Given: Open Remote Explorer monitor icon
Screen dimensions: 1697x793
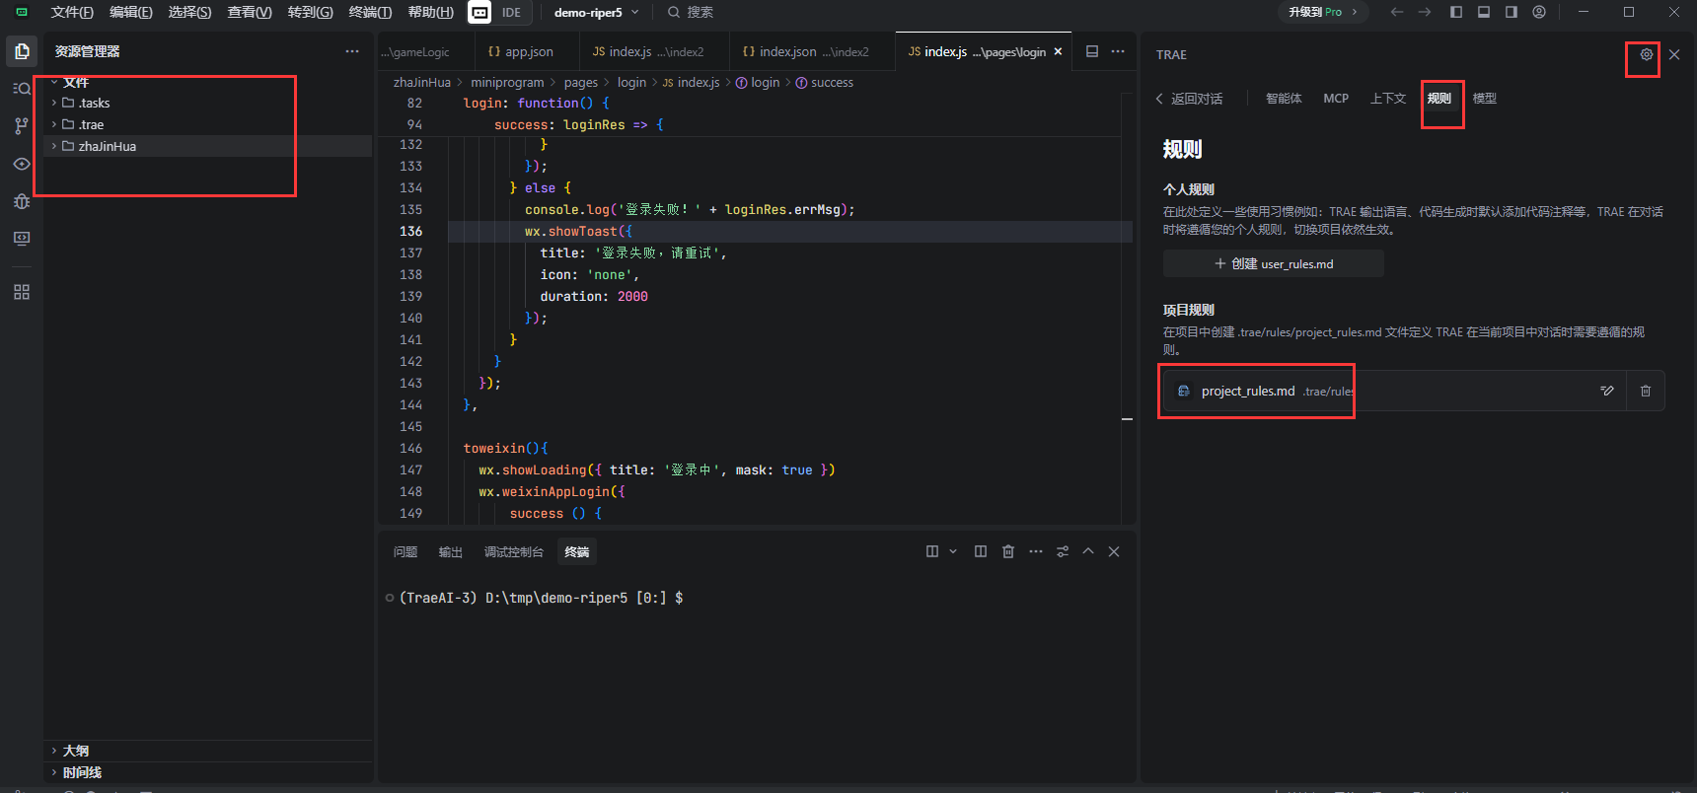Looking at the screenshot, I should (22, 239).
